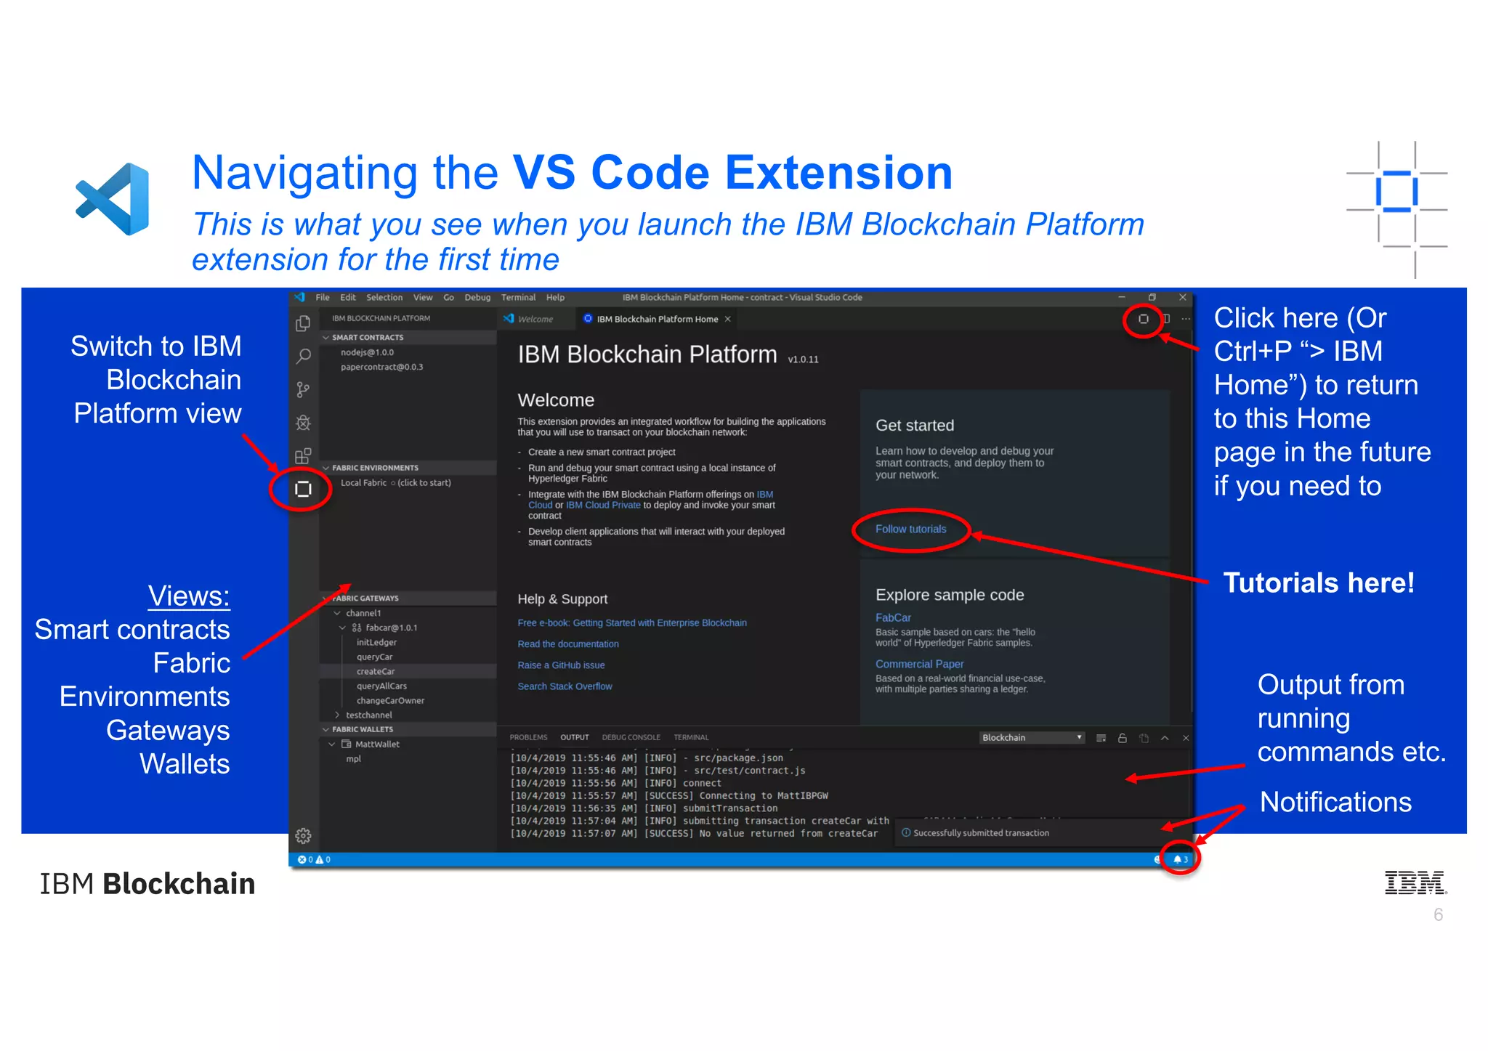This screenshot has width=1488, height=1051.
Task: Open the editor More Actions ellipsis
Action: click(1186, 319)
